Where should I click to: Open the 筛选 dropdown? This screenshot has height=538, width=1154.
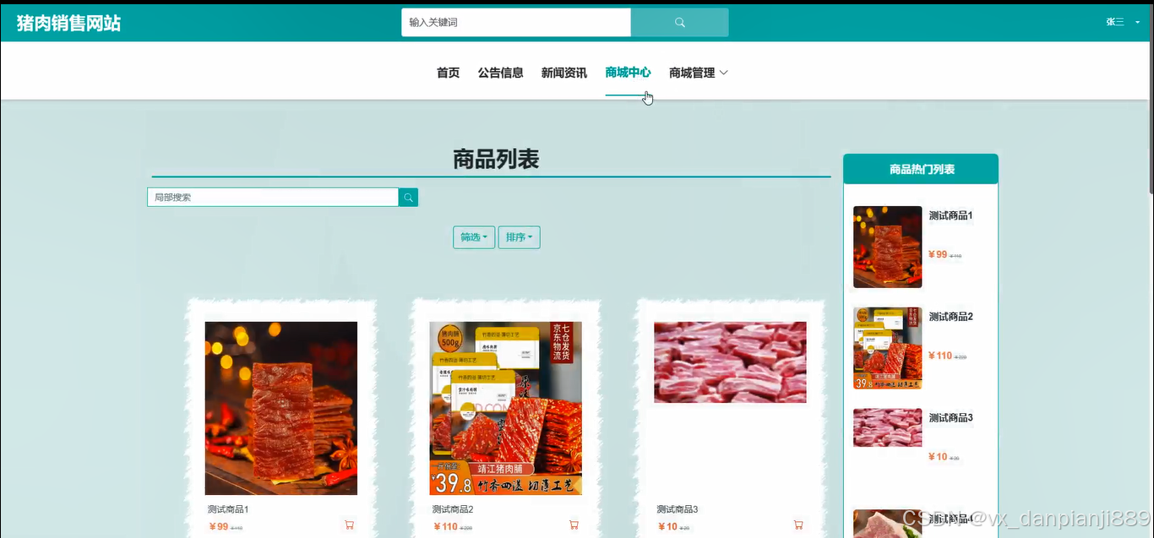coord(474,237)
